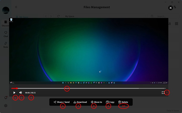Screen dimensions: 182x113
Task: Delete the video file
Action: pos(123,102)
